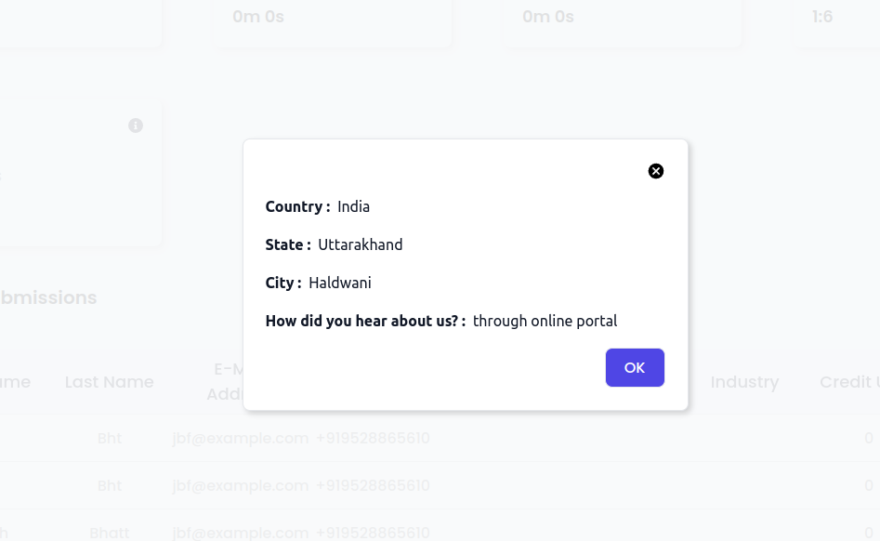Click the 'How did you hear about us?' label
The width and height of the screenshot is (880, 541).
coord(365,321)
